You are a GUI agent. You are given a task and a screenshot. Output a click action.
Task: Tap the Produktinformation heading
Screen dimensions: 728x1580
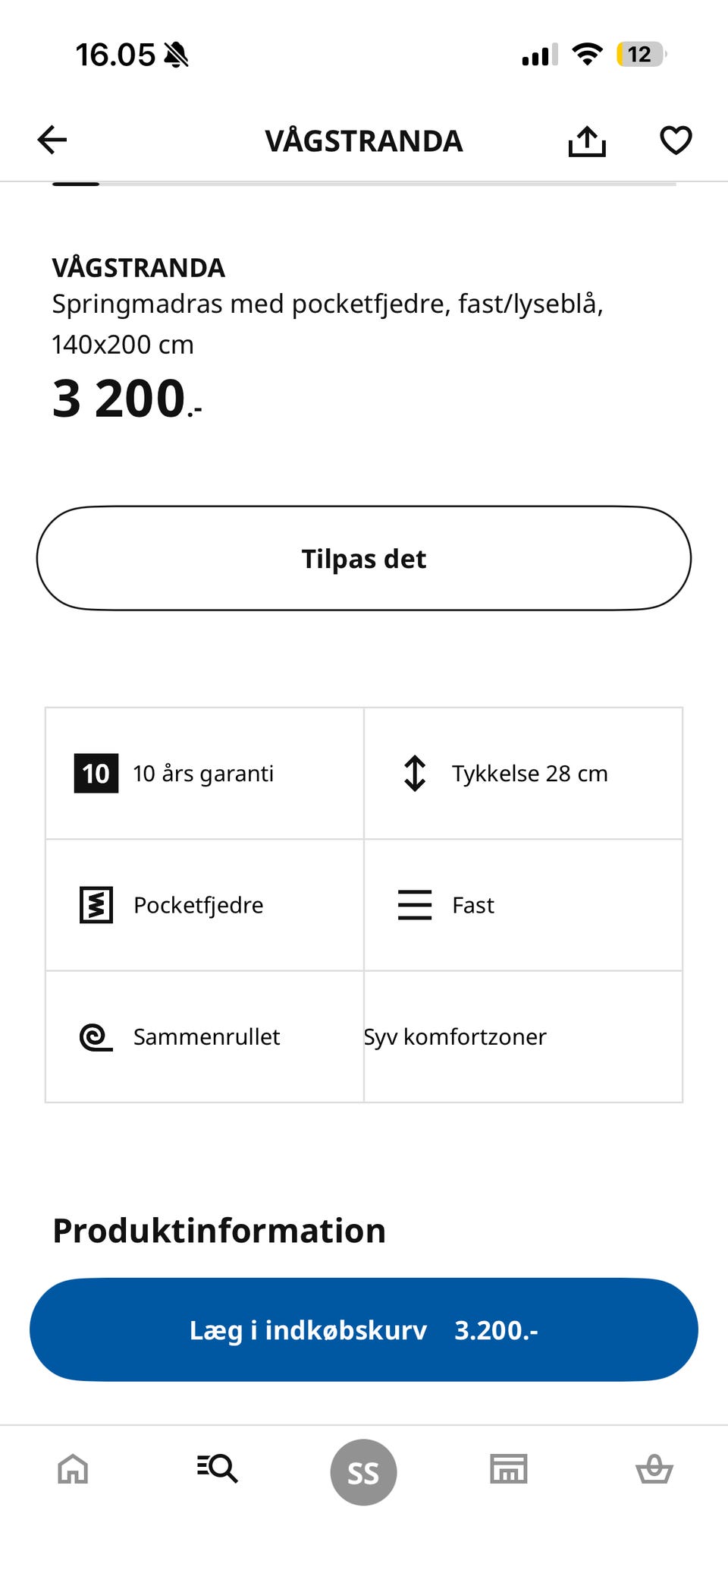(219, 1231)
